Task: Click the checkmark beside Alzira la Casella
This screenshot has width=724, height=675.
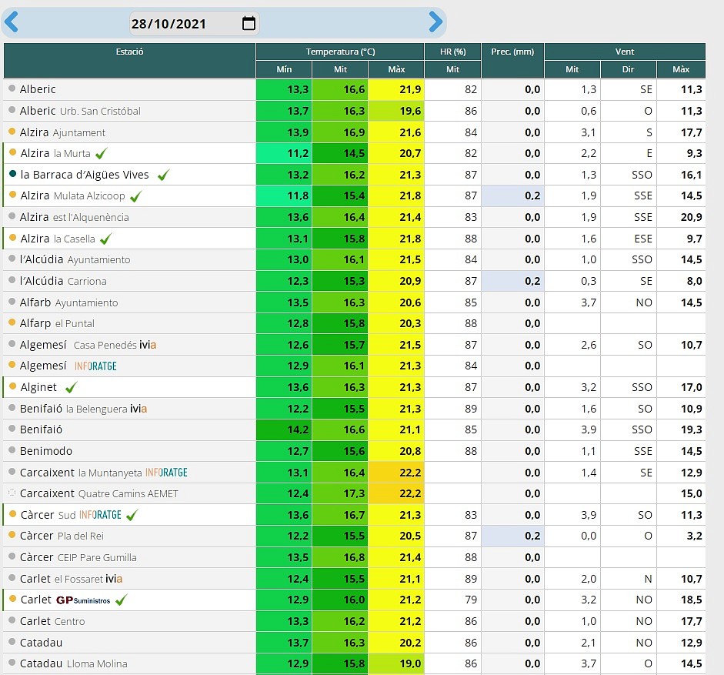Action: (105, 239)
